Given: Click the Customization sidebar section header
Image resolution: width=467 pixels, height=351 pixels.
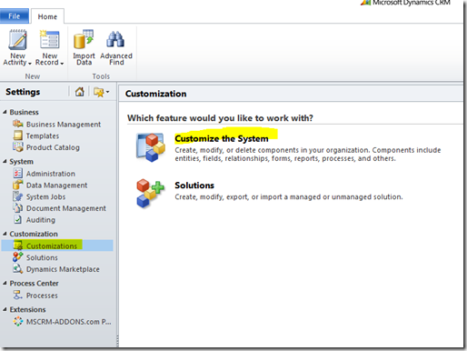Looking at the screenshot, I should [x=34, y=234].
